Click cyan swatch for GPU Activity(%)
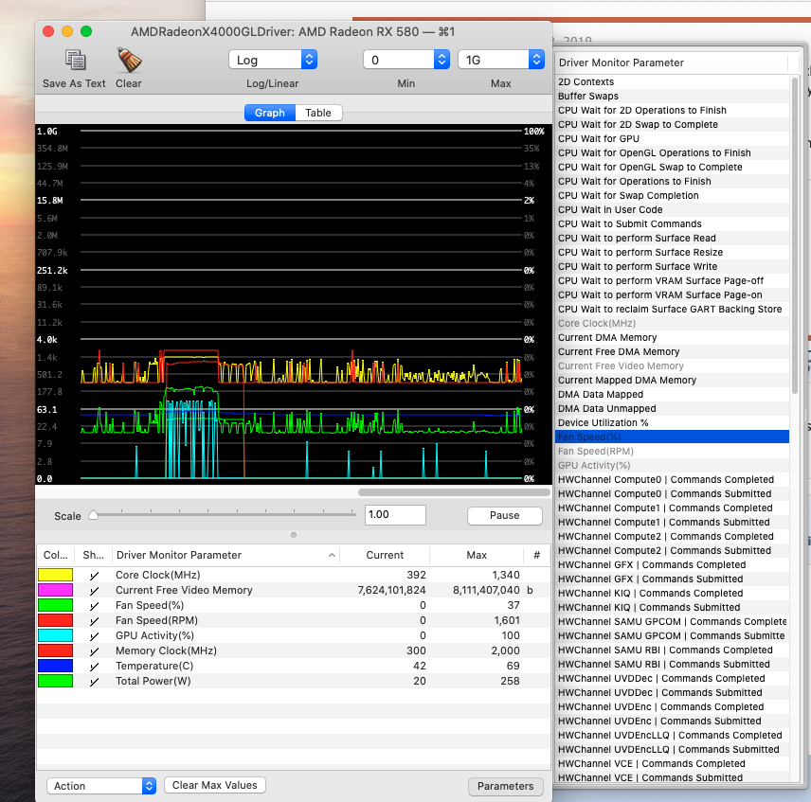Image resolution: width=811 pixels, height=802 pixels. coord(55,635)
